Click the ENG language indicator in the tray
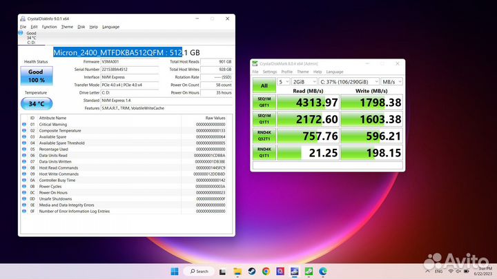The width and height of the screenshot is (497, 279). click(x=438, y=271)
